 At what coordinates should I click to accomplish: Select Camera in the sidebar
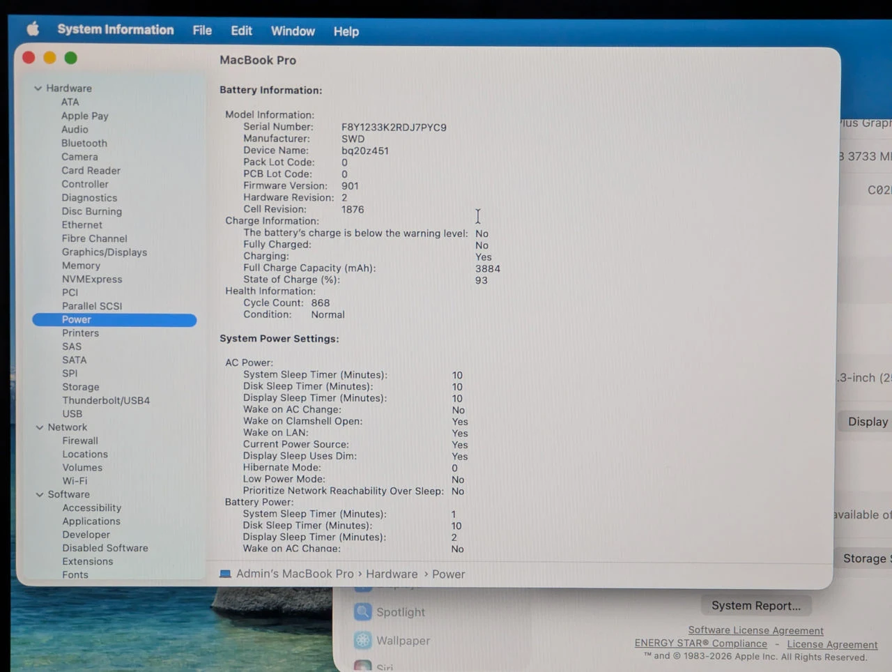[79, 157]
